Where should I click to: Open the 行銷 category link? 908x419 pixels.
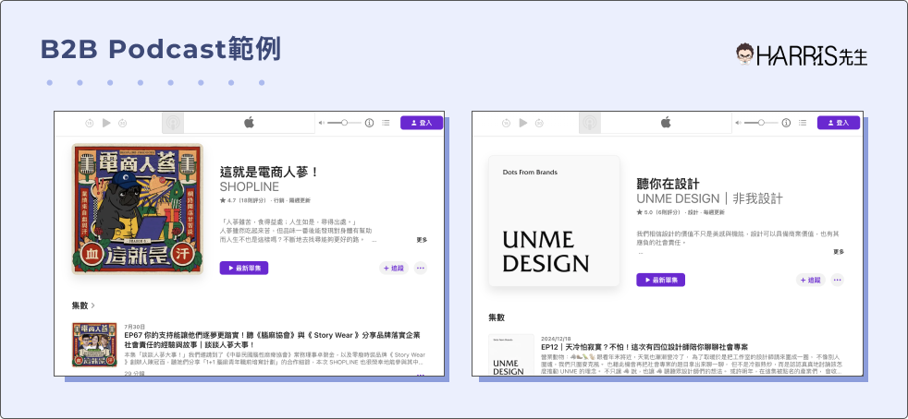coord(279,200)
